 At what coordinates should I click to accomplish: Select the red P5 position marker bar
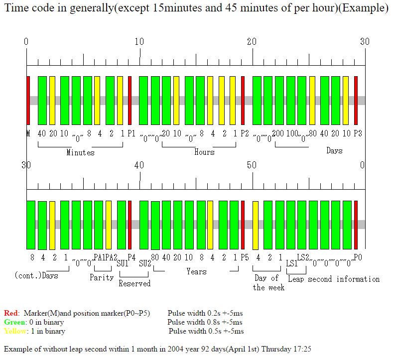[x=243, y=225]
